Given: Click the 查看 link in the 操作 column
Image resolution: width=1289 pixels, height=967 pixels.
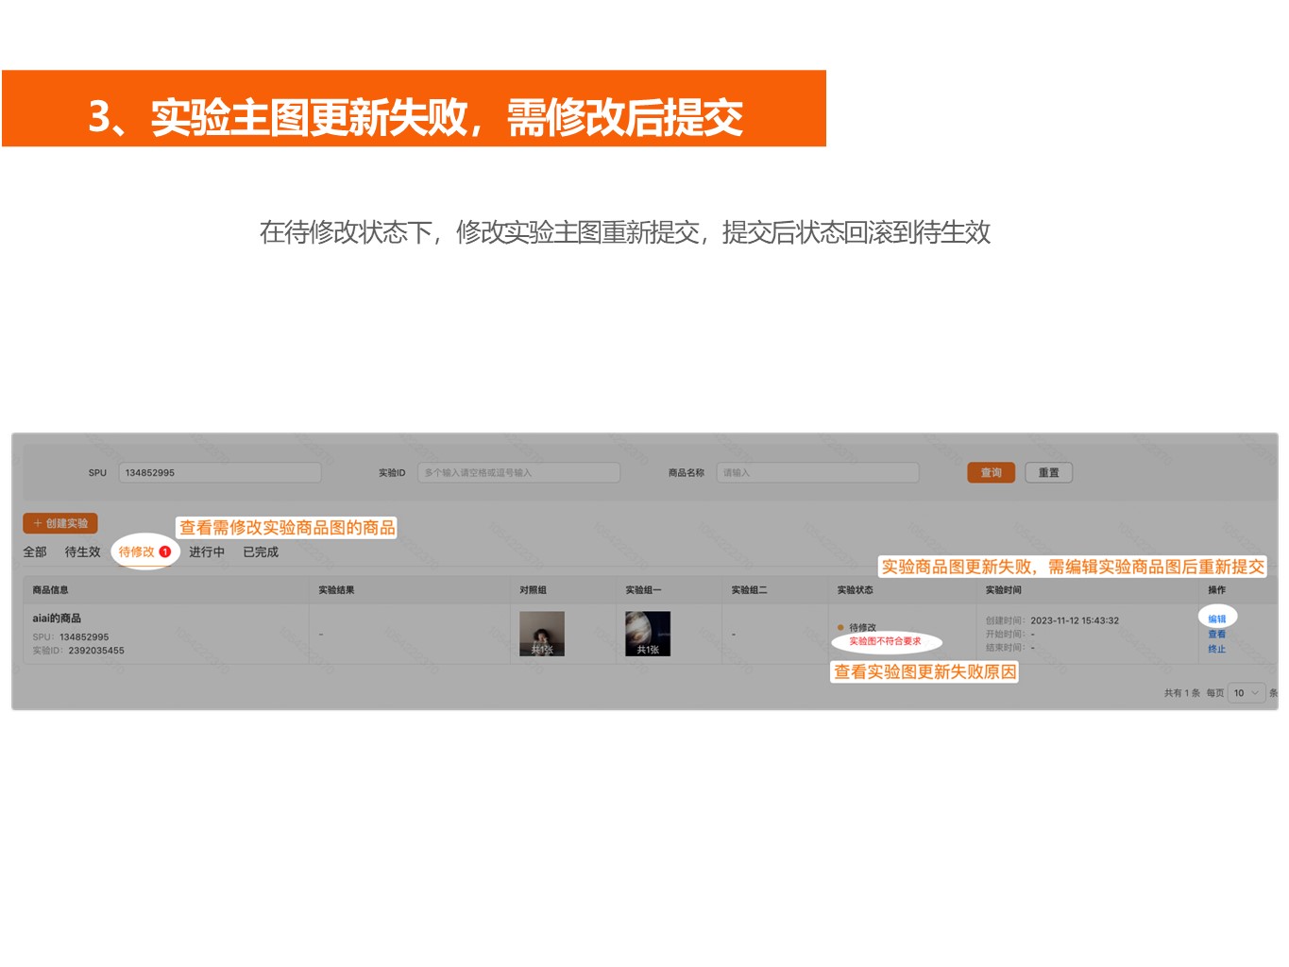Looking at the screenshot, I should click(x=1217, y=635).
